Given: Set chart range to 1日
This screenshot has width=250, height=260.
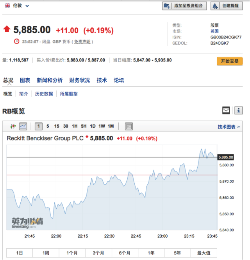Looking at the screenshot, I should (20, 253).
